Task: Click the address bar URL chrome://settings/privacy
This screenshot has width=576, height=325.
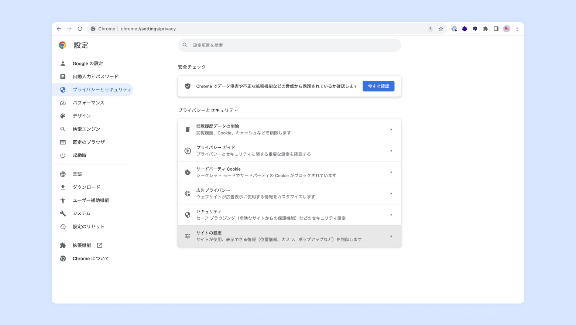Action: [148, 29]
